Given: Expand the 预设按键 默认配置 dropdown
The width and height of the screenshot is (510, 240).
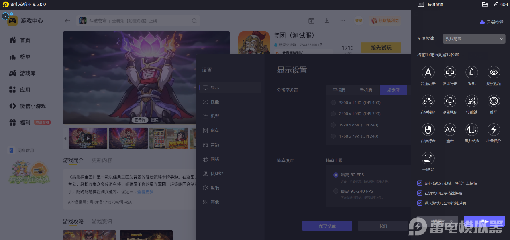Looking at the screenshot, I should pos(474,39).
